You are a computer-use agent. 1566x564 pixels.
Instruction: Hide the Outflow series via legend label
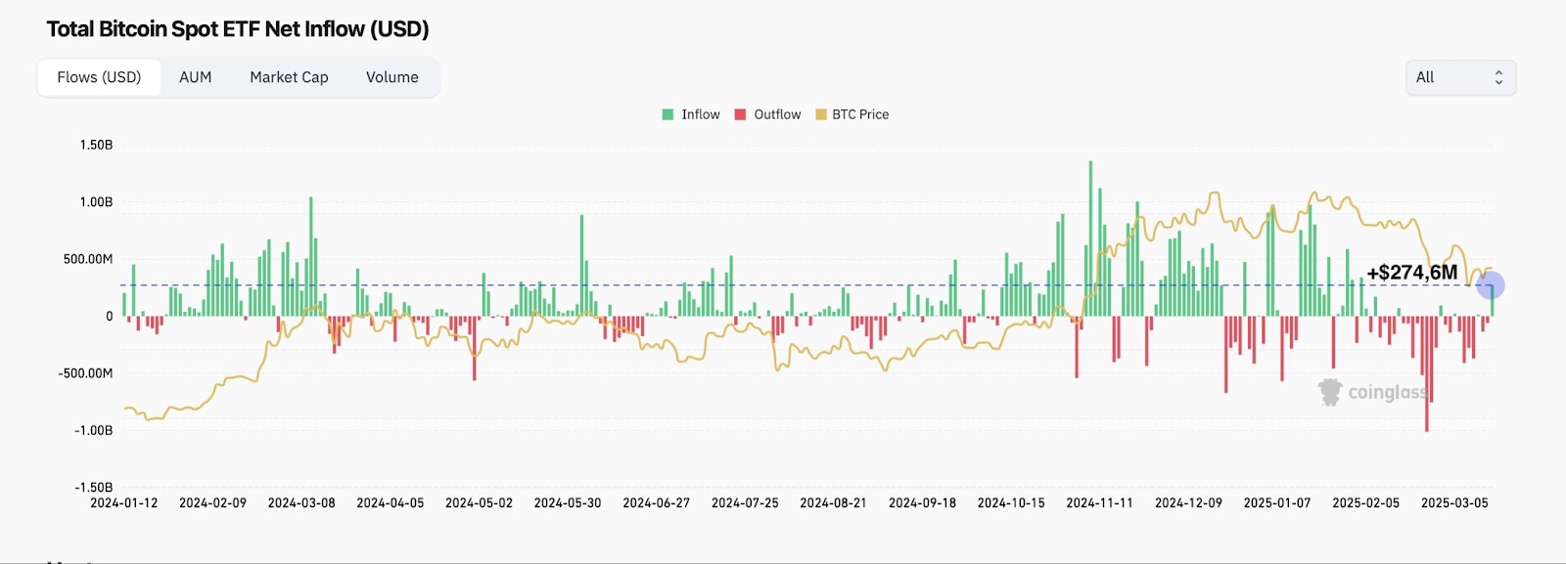tap(777, 114)
